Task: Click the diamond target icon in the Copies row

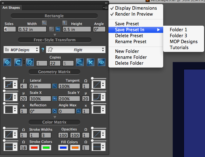Action: [x=7, y=62]
